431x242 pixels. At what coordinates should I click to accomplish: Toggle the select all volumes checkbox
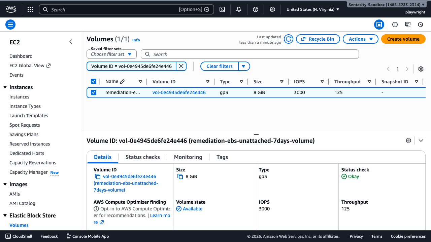pyautogui.click(x=94, y=82)
